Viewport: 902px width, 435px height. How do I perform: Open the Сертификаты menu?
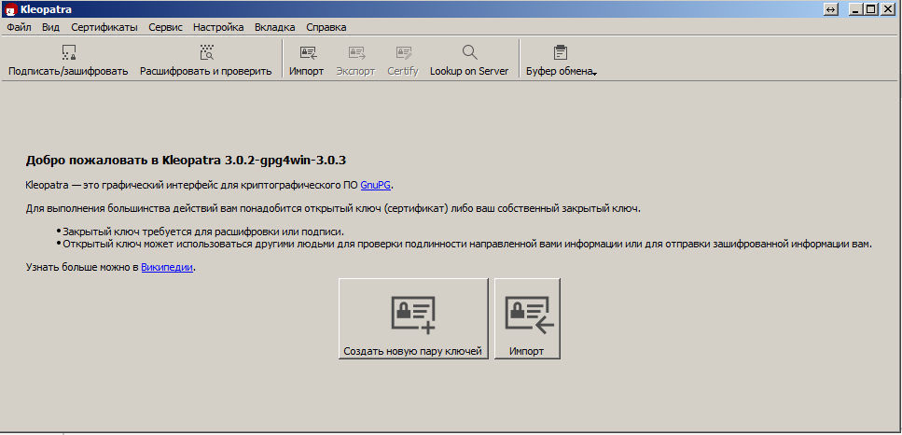click(x=104, y=27)
